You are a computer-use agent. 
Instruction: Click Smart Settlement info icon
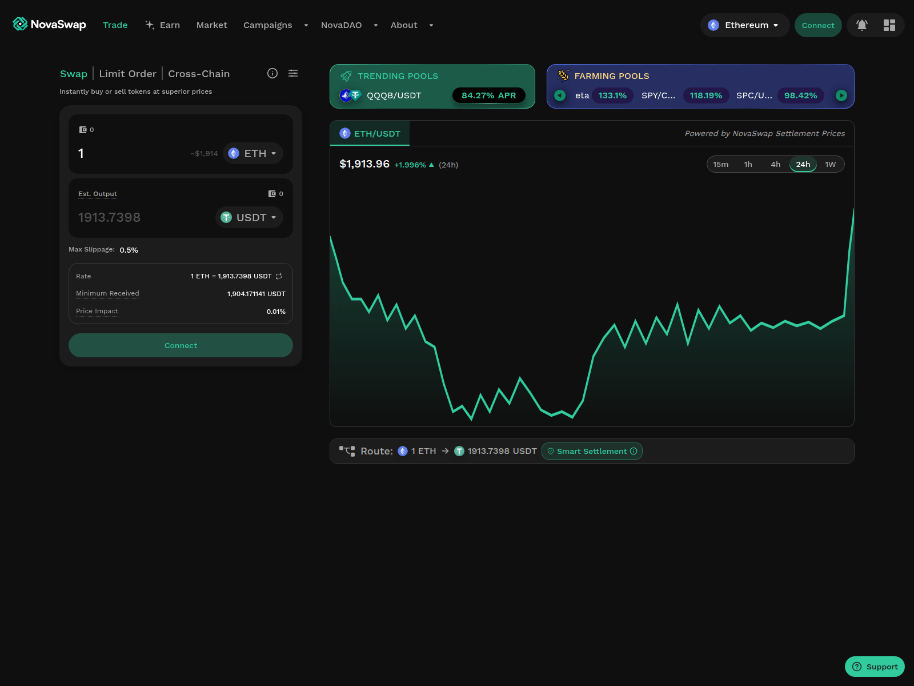pos(634,451)
